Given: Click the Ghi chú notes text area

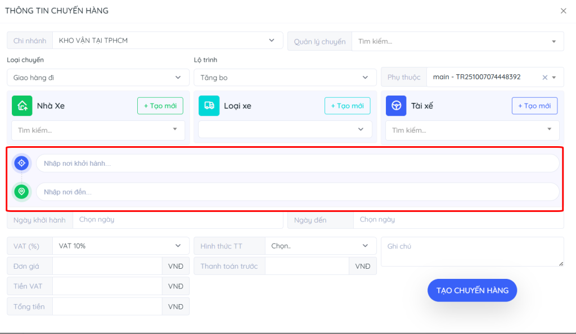Looking at the screenshot, I should point(472,251).
